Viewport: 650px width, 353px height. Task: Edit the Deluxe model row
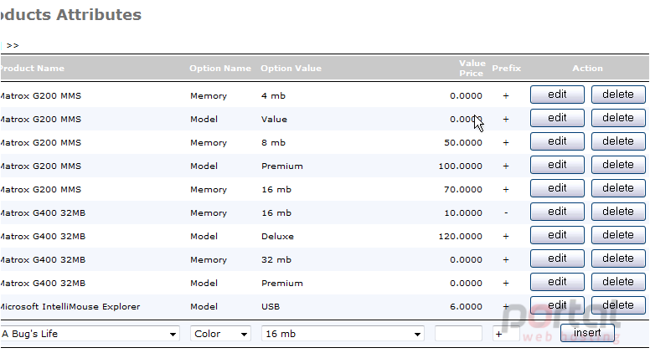(x=557, y=235)
